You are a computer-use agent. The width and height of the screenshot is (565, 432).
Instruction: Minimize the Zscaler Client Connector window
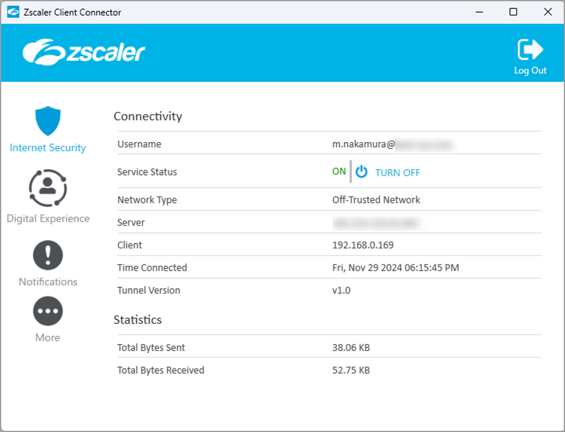(x=479, y=12)
